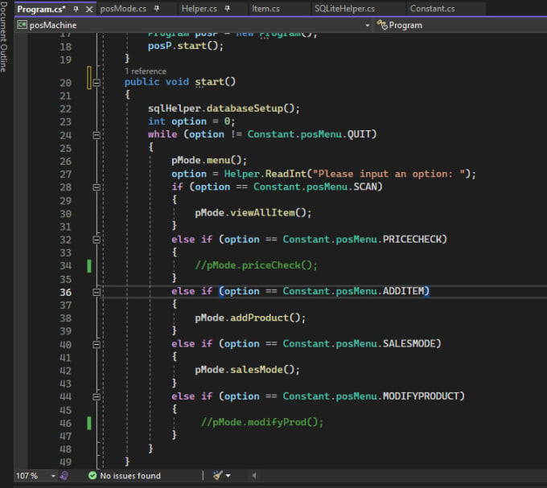Screen dimensions: 547x488
Task: Click the code health indicator icon
Action: click(64, 476)
